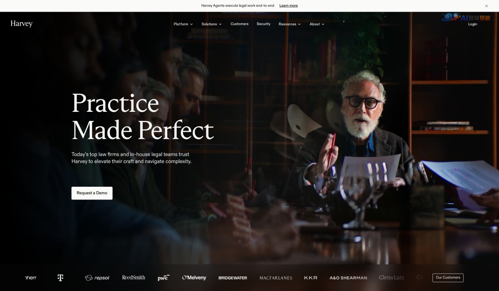The height and width of the screenshot is (291, 499).
Task: Click the Macfarlanes logo
Action: point(276,278)
